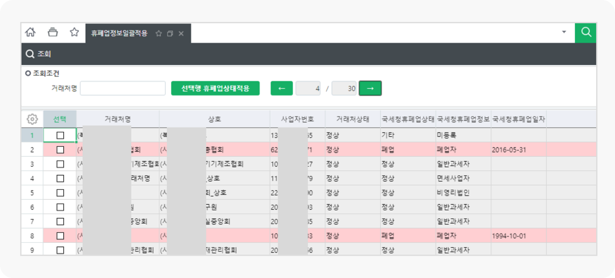Click 일반과세자 cell in row 3

pyautogui.click(x=463, y=164)
